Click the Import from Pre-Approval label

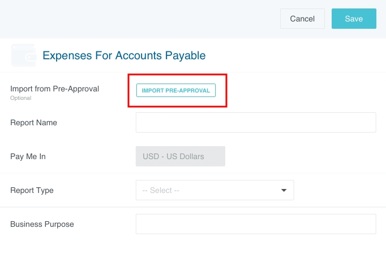click(x=55, y=89)
